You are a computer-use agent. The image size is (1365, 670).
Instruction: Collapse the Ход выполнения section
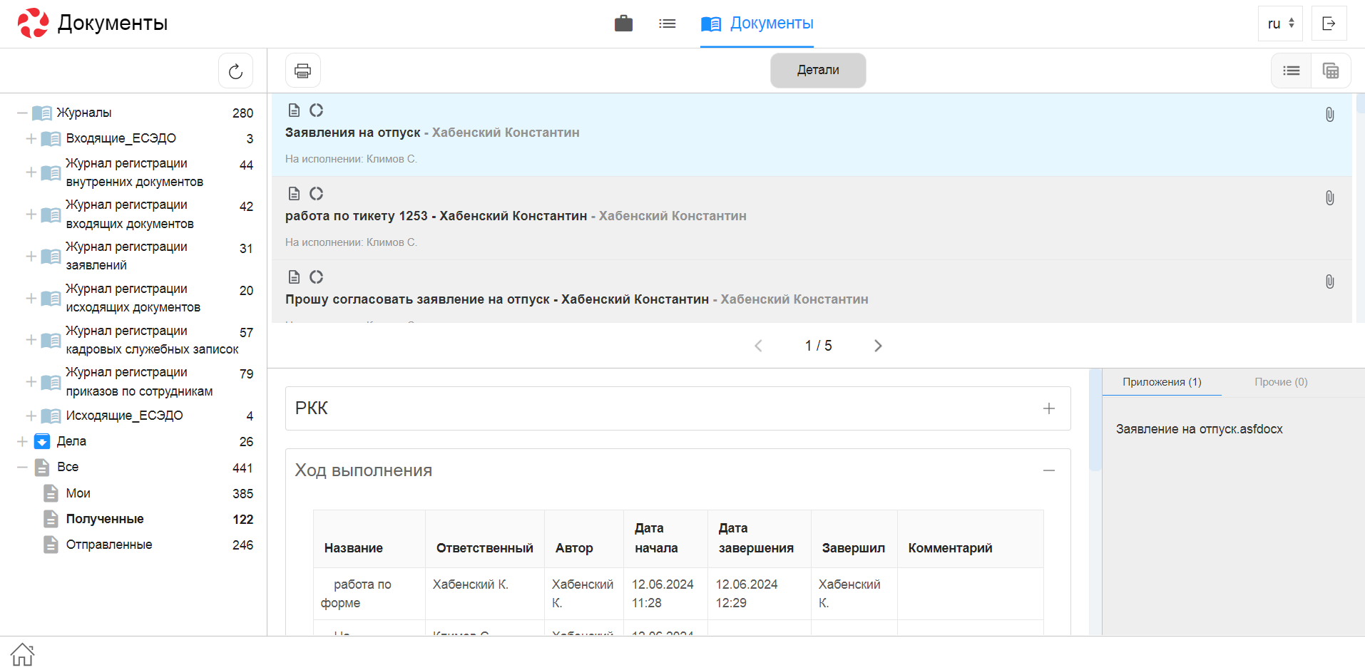coord(1048,470)
